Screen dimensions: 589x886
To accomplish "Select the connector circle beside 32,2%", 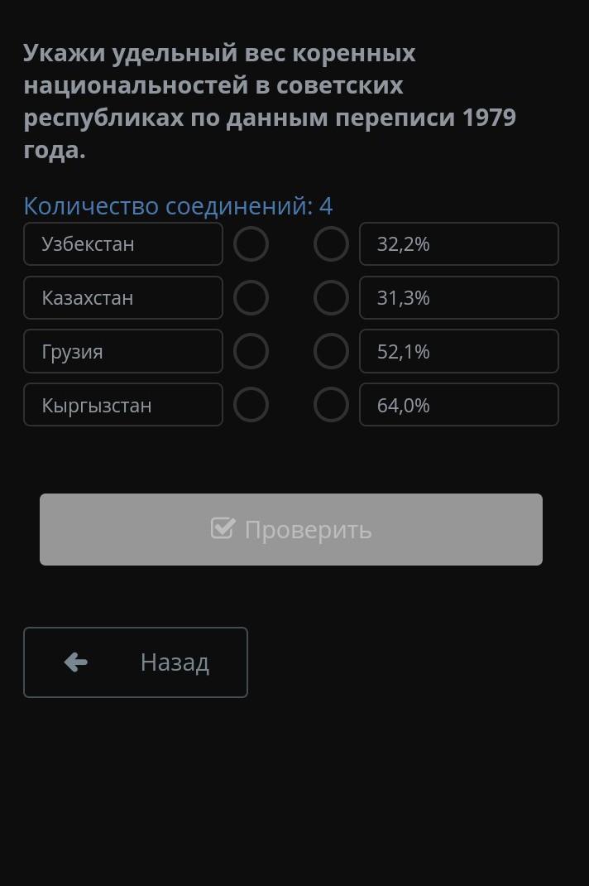I will pos(331,244).
